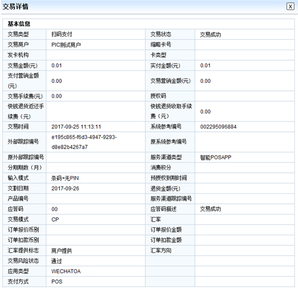
Task: Click the response code 00 value
Action: [x=54, y=209]
